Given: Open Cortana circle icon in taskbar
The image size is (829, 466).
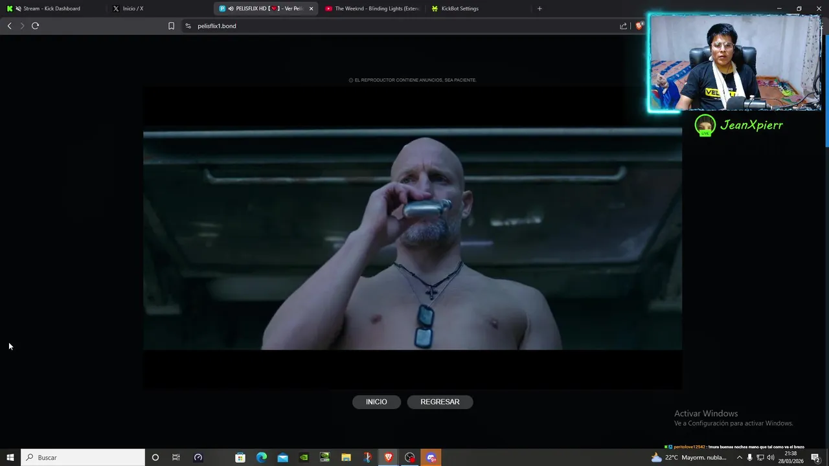Looking at the screenshot, I should 155,458.
